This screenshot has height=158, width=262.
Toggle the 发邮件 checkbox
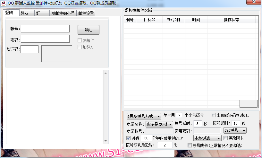(80, 40)
